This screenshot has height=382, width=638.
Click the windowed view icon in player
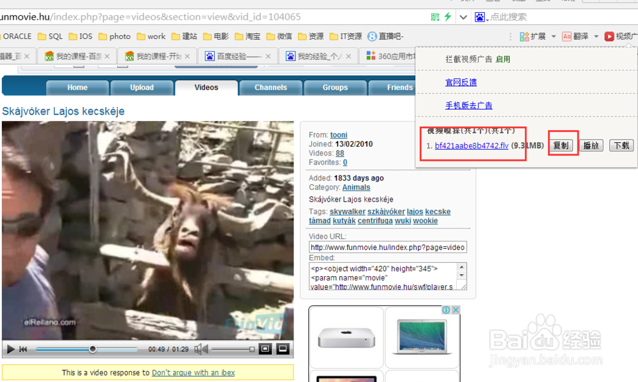point(265,349)
